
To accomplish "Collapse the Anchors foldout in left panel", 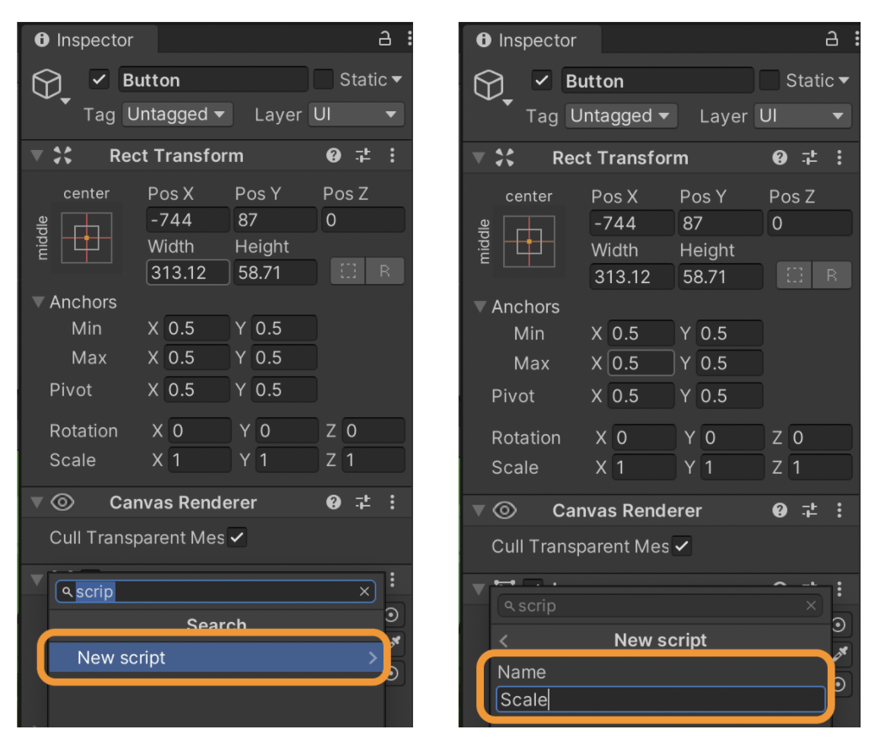I will [x=39, y=302].
